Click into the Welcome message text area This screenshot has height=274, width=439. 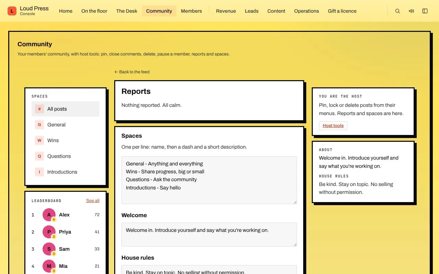[x=209, y=235]
